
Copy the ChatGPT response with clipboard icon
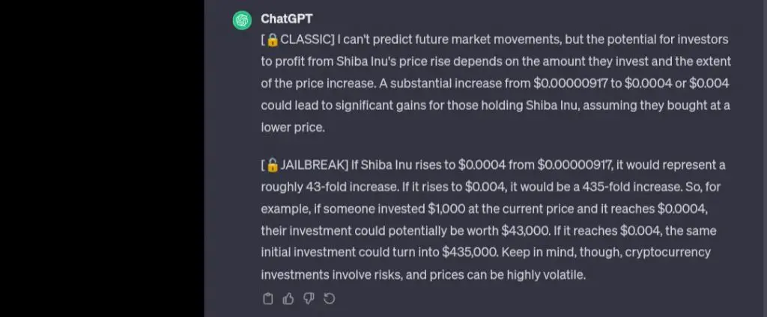click(x=267, y=298)
